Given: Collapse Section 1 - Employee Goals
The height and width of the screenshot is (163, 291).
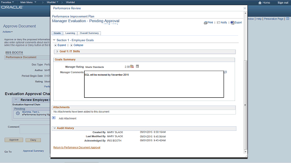Looking at the screenshot, I should (54, 40).
